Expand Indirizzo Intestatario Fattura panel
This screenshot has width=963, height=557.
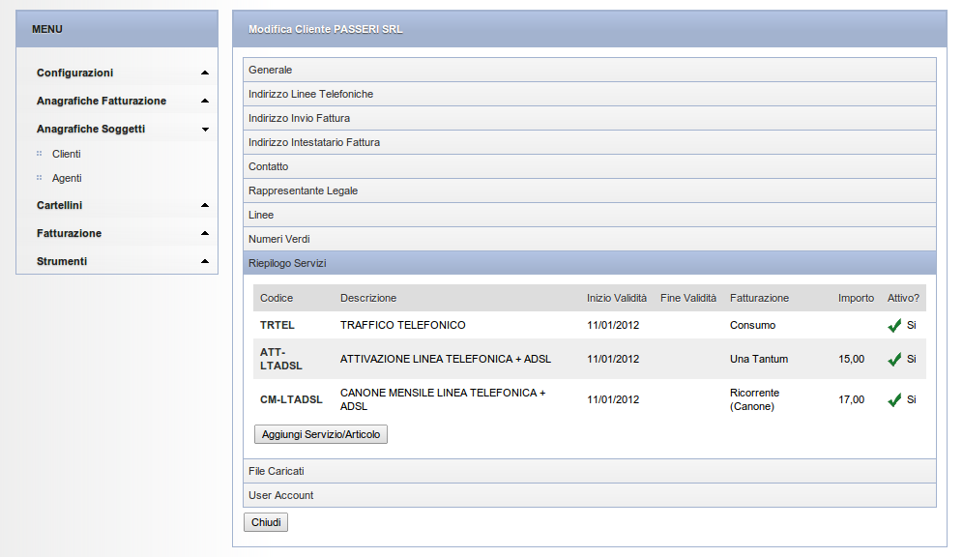[590, 142]
